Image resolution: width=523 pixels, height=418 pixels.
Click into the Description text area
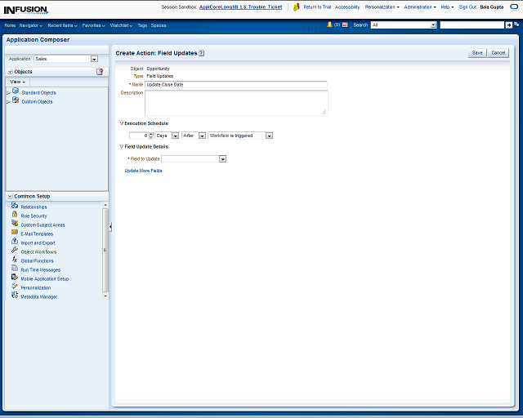(x=235, y=102)
